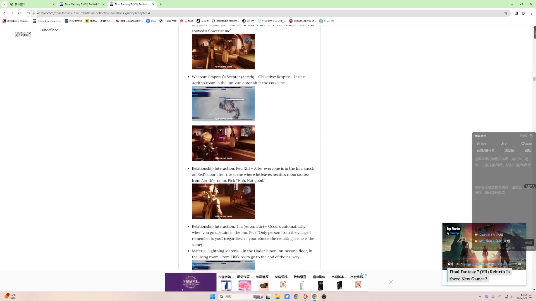This screenshot has width=536, height=301.
Task: Open Task View on the taskbar
Action: click(x=268, y=297)
